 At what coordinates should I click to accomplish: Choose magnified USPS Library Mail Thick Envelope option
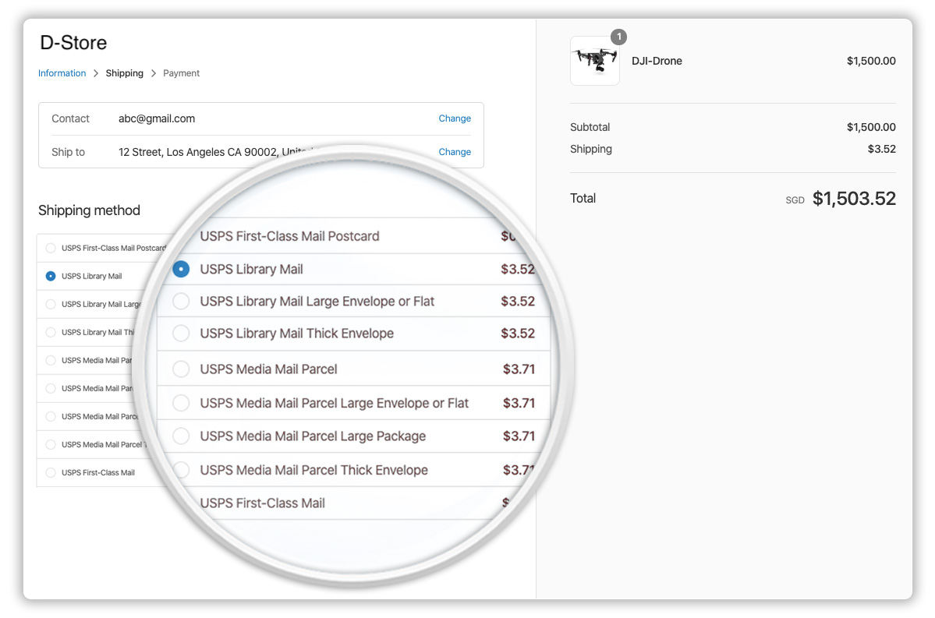pyautogui.click(x=181, y=333)
